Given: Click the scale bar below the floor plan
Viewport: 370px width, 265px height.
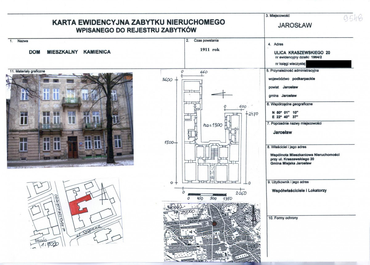Looking at the screenshot, I should pos(210,194).
